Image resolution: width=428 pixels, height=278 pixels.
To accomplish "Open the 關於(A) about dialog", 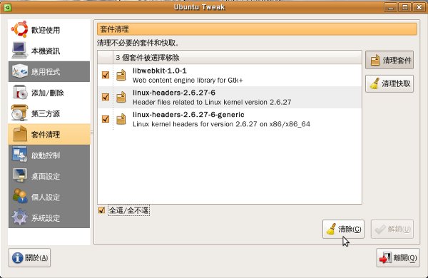I will click(x=29, y=257).
